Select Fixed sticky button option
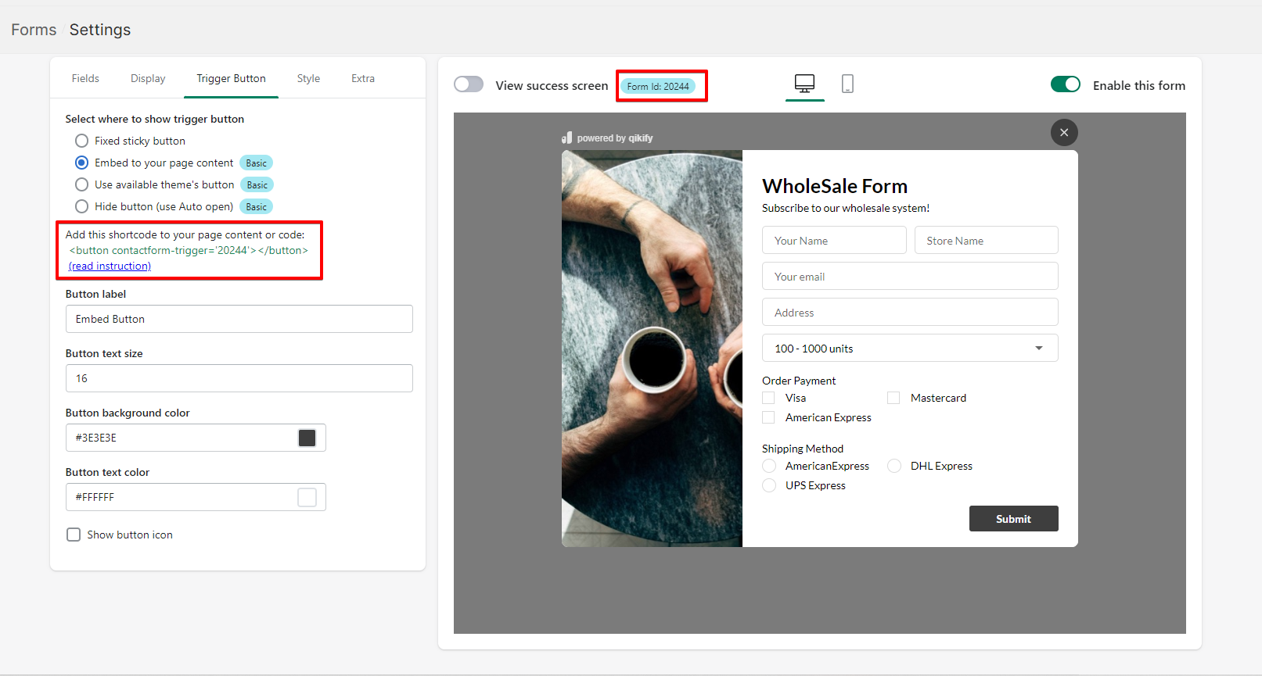1262x676 pixels. point(81,141)
